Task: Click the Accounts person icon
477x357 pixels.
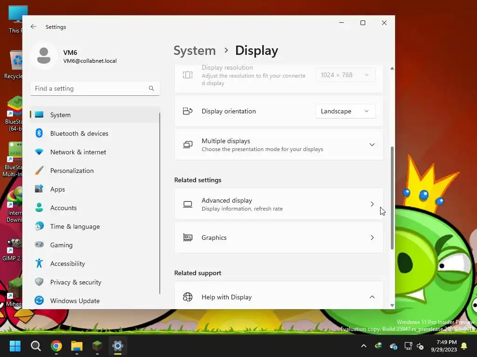Action: click(x=39, y=208)
